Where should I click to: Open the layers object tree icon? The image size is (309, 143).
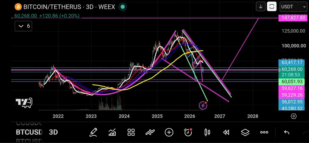click(245, 132)
